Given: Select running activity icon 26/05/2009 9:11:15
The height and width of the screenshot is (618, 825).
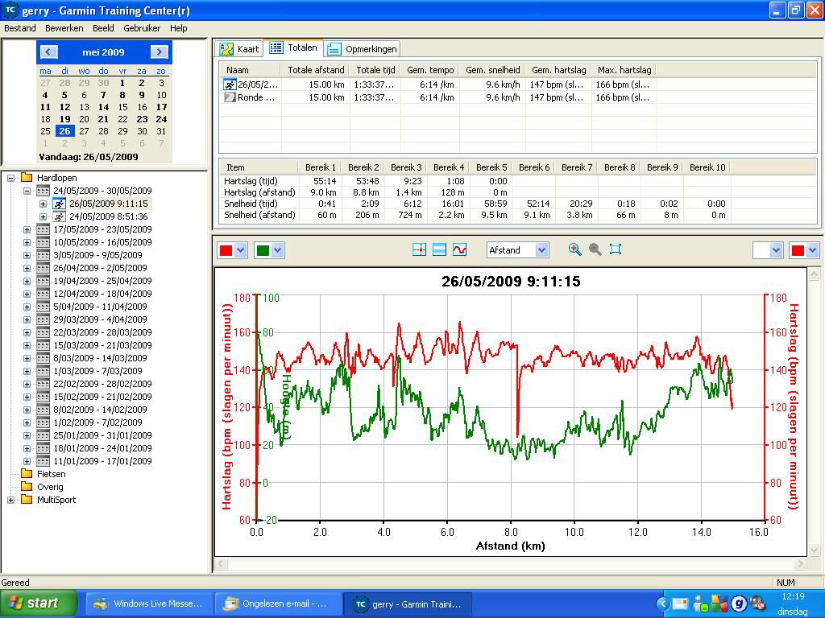Looking at the screenshot, I should click(60, 204).
